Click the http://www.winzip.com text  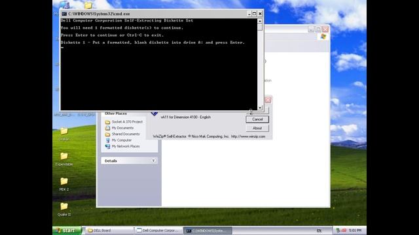(x=248, y=136)
